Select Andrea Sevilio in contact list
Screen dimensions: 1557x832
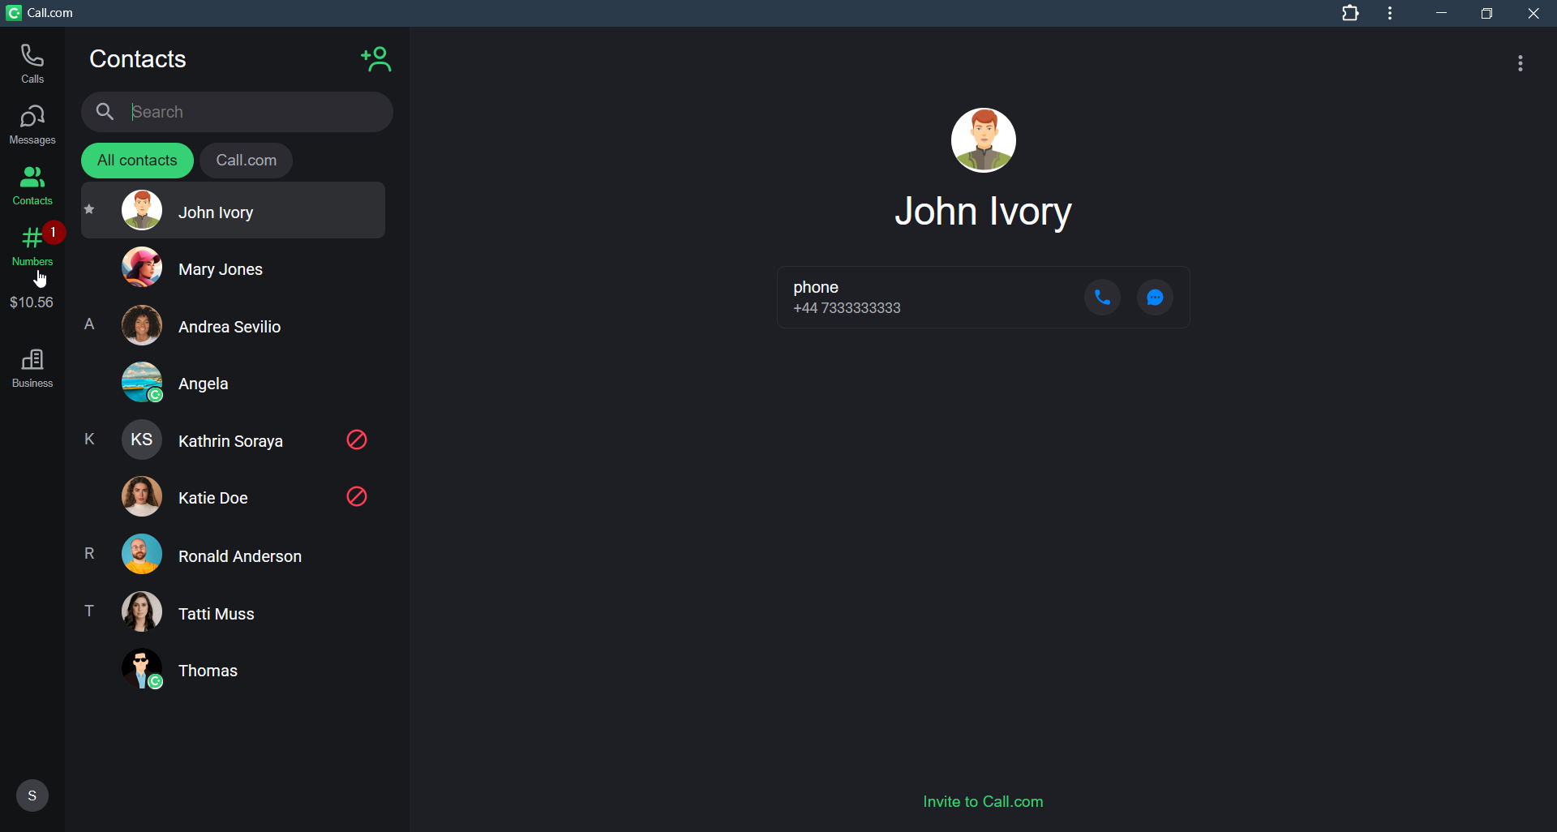(x=233, y=325)
